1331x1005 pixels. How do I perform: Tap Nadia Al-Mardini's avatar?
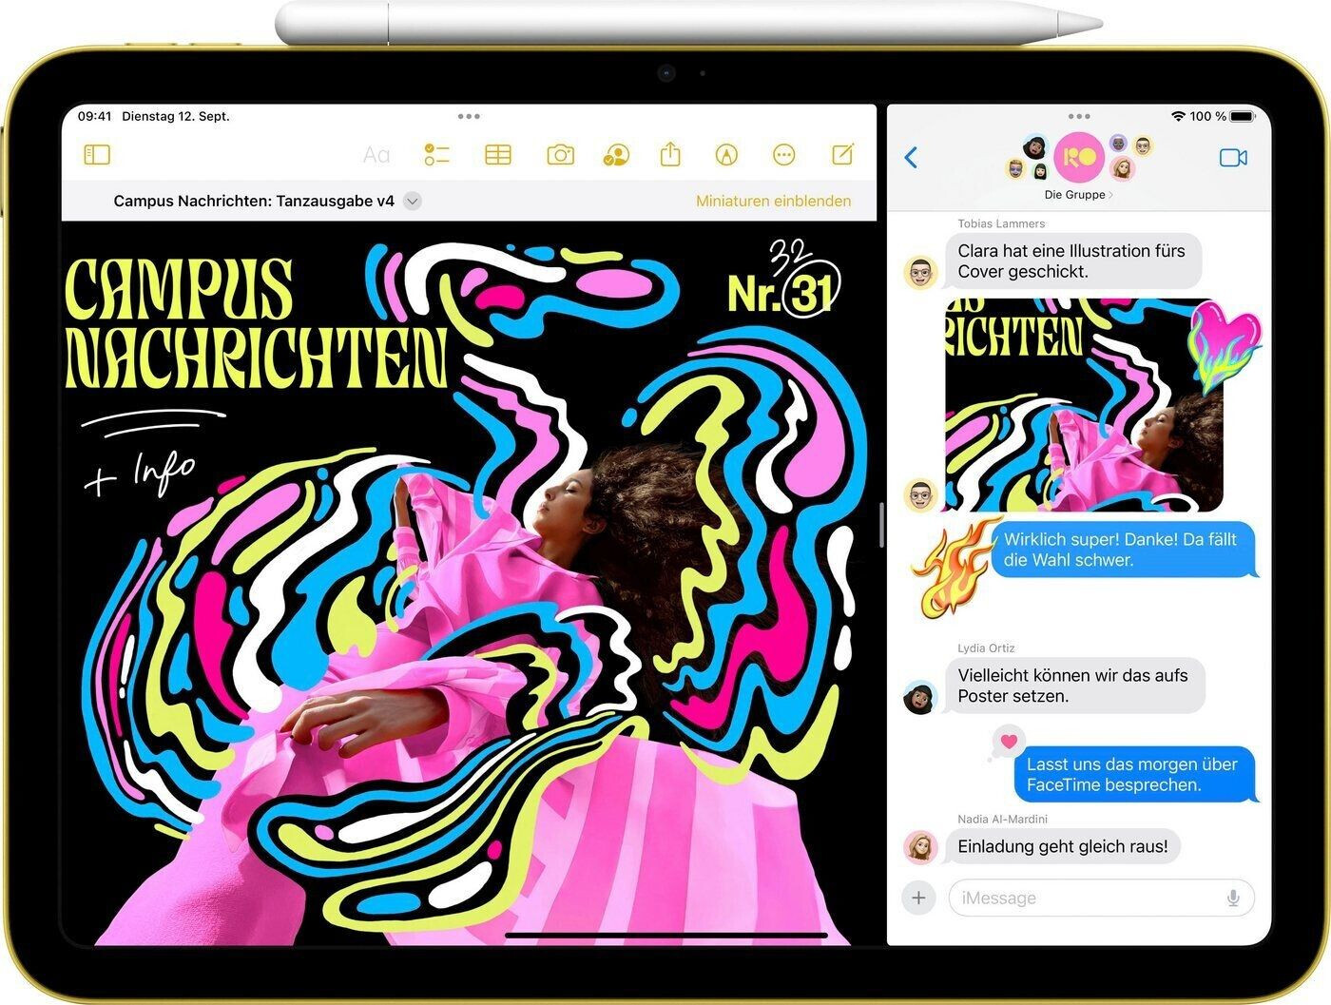pyautogui.click(x=920, y=847)
